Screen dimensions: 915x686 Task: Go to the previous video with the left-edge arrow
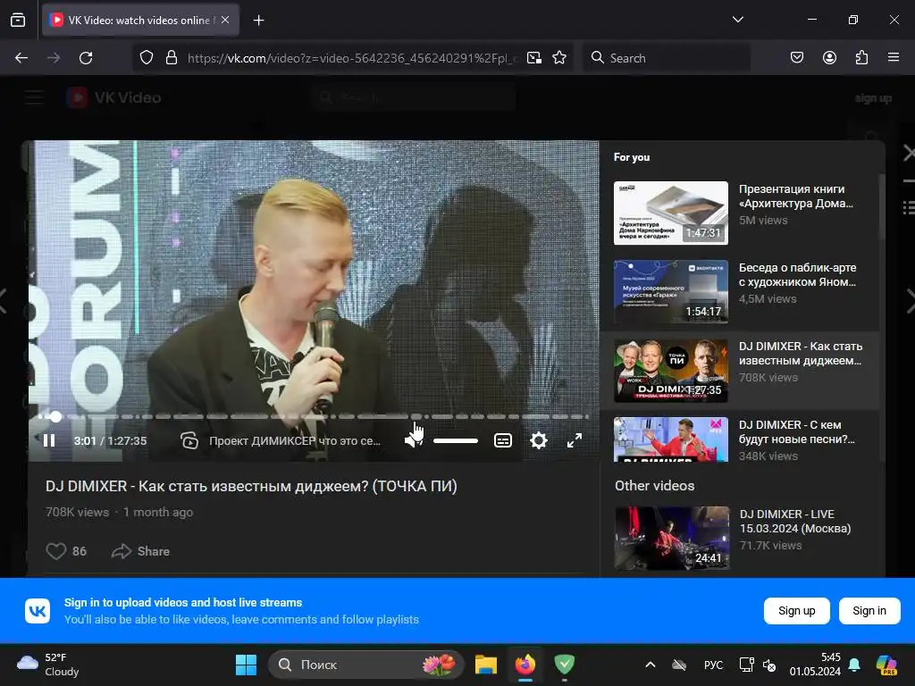4,302
